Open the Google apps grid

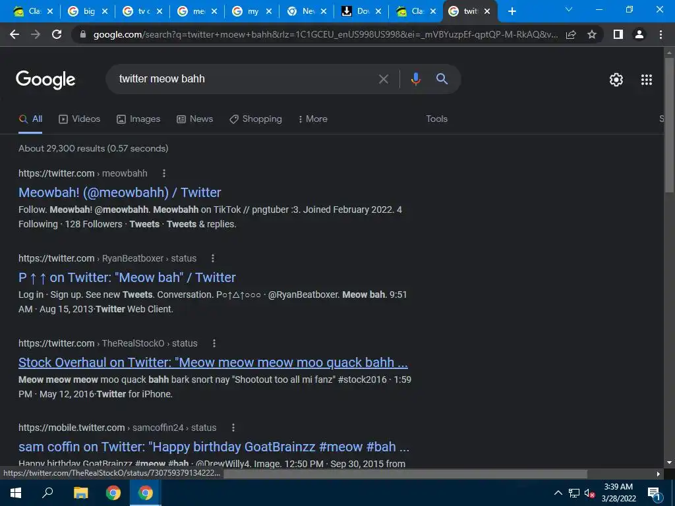647,80
